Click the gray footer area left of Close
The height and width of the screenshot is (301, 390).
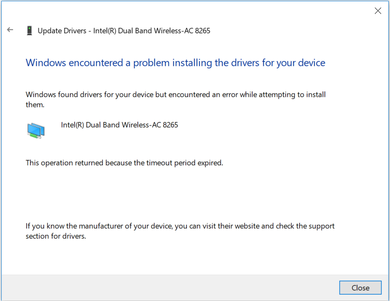pos(168,288)
